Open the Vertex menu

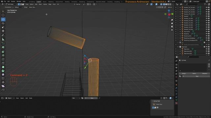[x=45, y=4]
